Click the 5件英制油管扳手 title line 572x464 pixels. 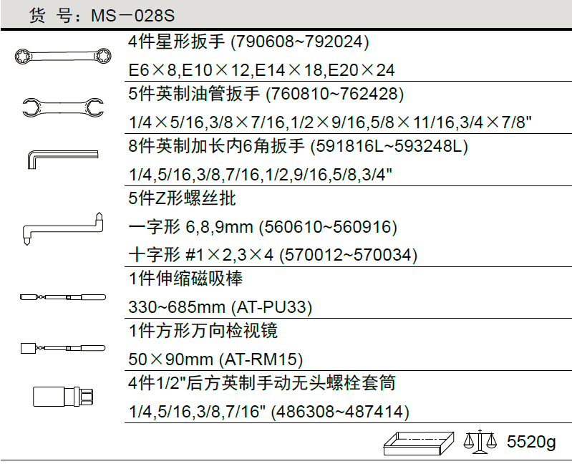[266, 94]
